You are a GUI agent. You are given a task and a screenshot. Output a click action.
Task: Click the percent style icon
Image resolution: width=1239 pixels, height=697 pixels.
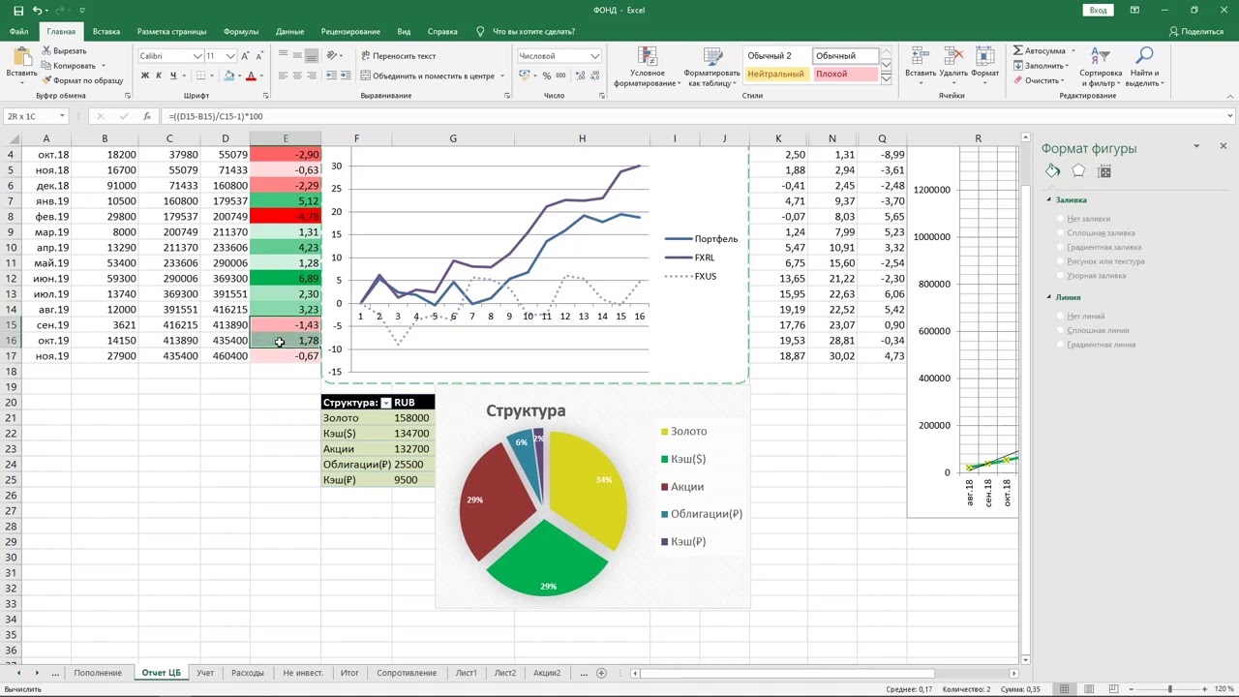547,76
